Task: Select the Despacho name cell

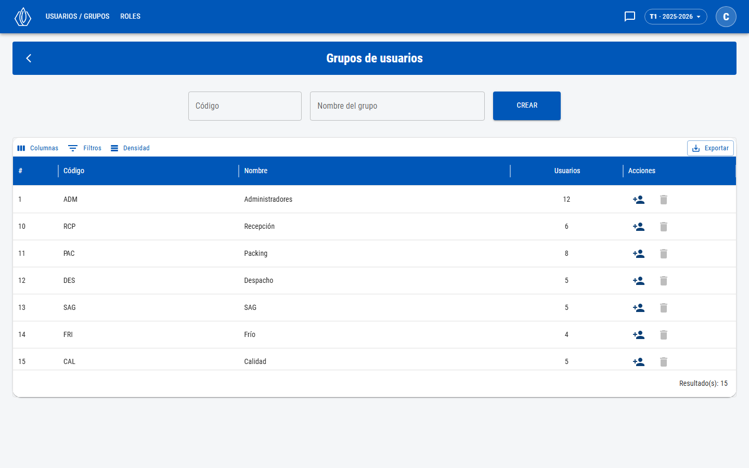Action: [x=374, y=280]
